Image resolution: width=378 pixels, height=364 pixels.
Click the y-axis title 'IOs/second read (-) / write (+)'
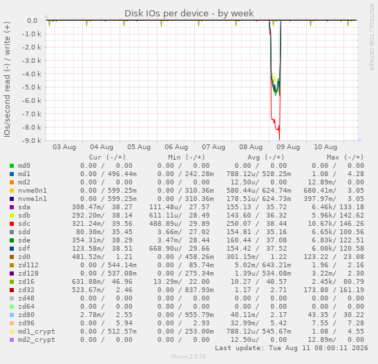[x=7, y=79]
